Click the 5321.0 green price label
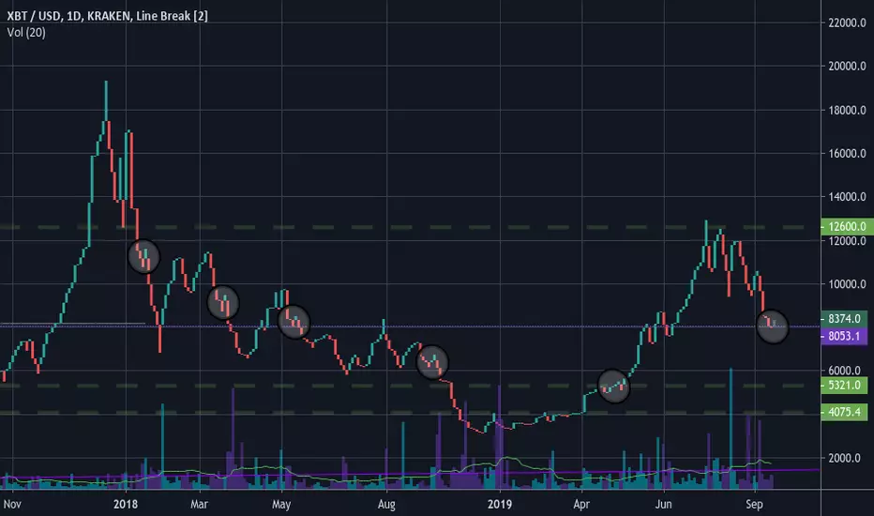The width and height of the screenshot is (874, 516). click(x=844, y=385)
